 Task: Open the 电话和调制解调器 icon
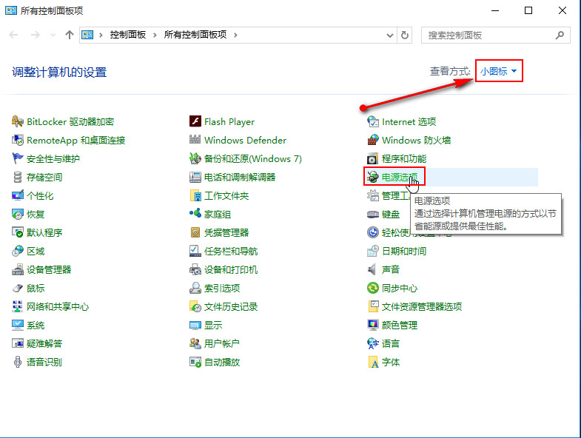coord(195,177)
